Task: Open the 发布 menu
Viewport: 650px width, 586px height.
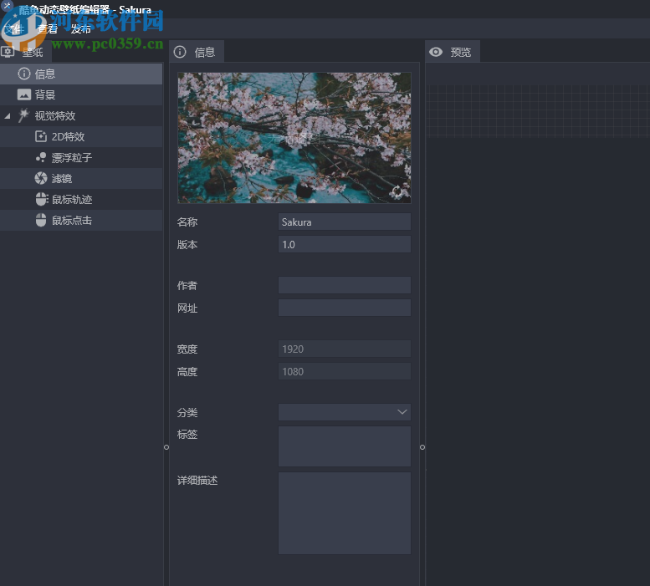Action: tap(81, 29)
